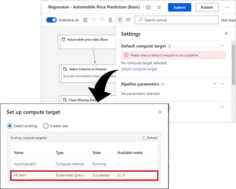Image resolution: width=236 pixels, height=189 pixels.
Task: Open the Select compute target link
Action: tap(139, 69)
